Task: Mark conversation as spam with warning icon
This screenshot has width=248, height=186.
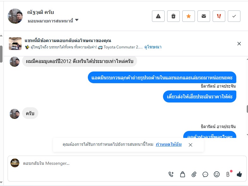Action: point(158,16)
